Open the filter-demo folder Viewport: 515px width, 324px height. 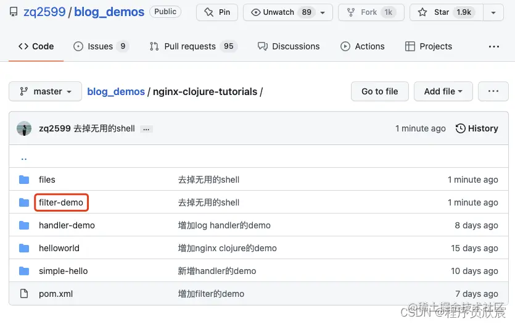click(61, 202)
